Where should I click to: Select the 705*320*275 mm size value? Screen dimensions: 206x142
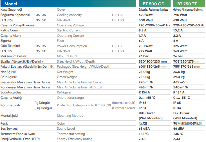187,61
